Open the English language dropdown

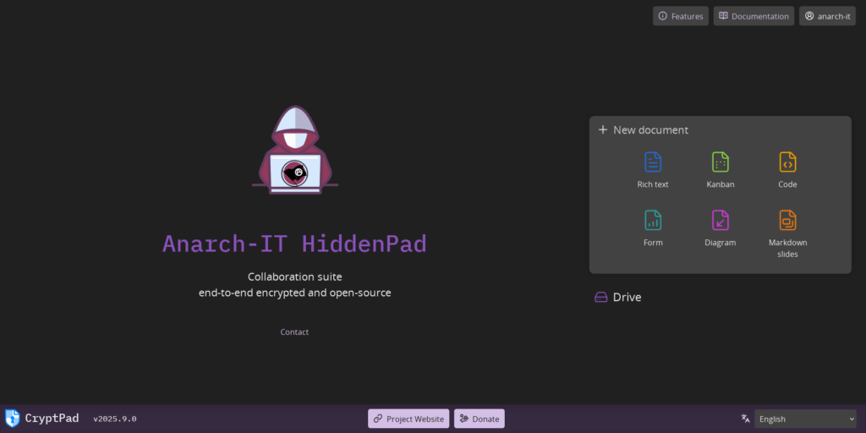(805, 419)
